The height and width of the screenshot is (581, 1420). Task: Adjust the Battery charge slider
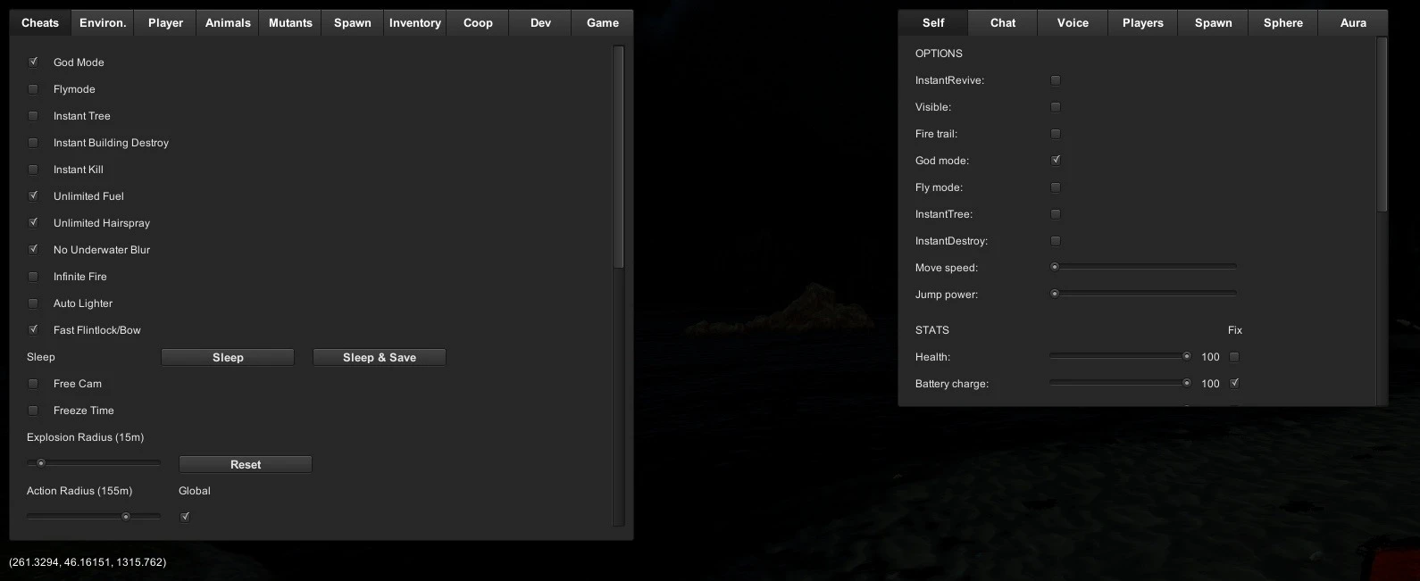(1120, 383)
